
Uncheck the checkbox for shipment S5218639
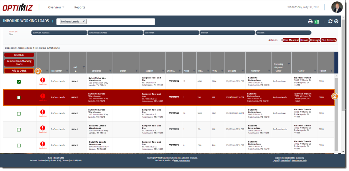[x=19, y=81]
